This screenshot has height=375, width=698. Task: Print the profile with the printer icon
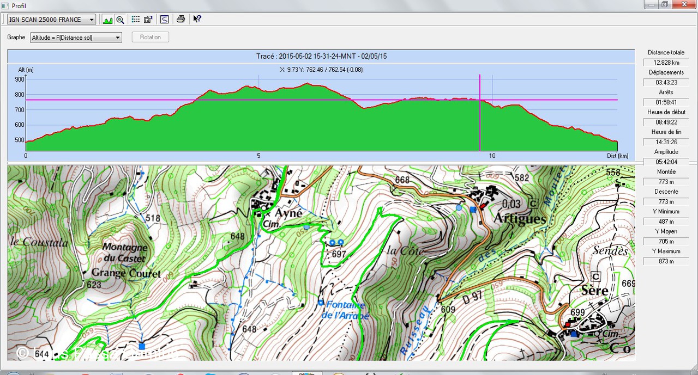[180, 20]
